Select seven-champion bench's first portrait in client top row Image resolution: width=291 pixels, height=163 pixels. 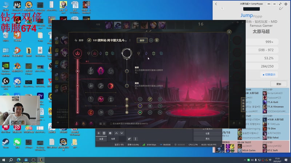click(109, 25)
